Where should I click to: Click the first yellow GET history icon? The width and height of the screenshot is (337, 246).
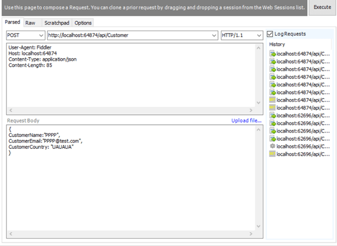272,100
